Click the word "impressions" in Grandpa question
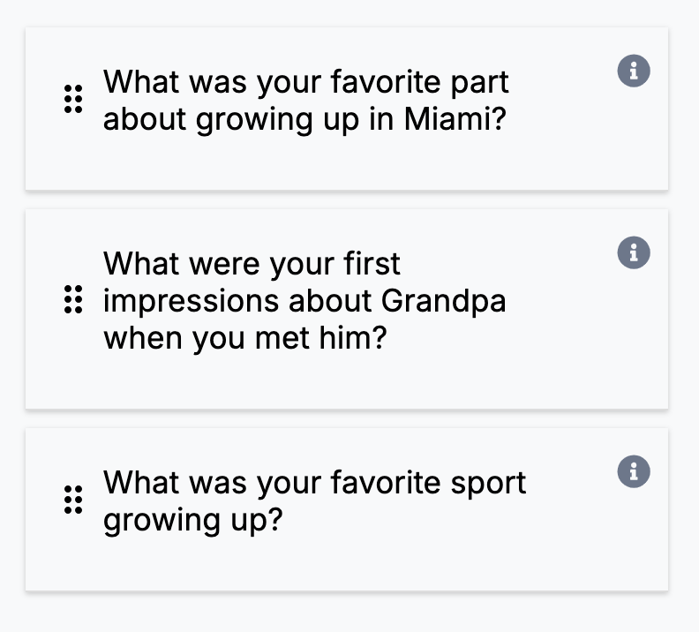 pyautogui.click(x=191, y=301)
